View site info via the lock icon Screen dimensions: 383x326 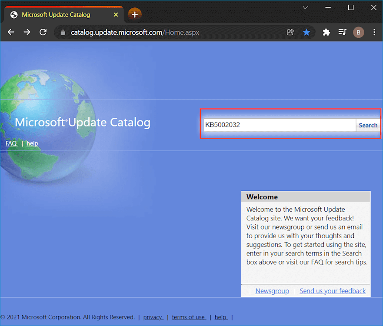pyautogui.click(x=63, y=32)
